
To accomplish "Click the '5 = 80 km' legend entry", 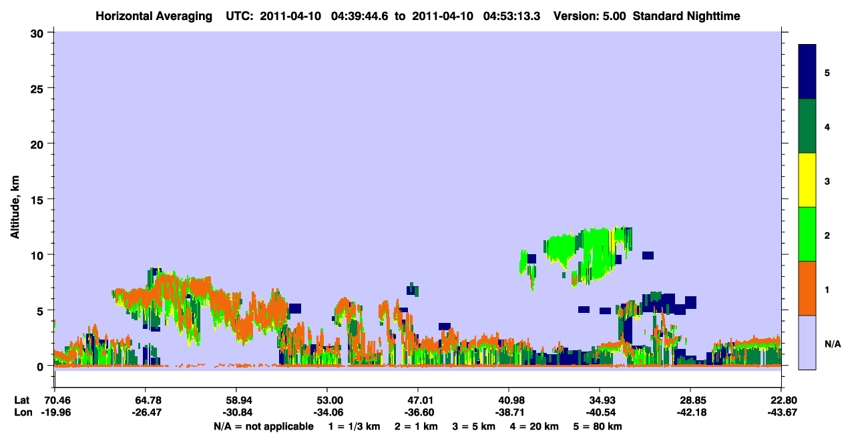I will coord(598,426).
